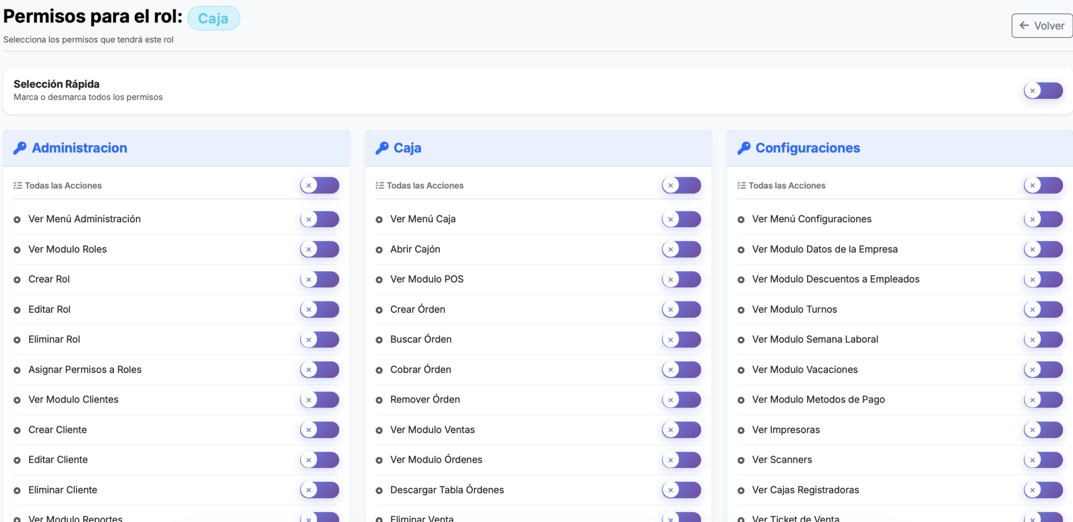The image size is (1073, 522).
Task: Switch on Ver Impresoras permission
Action: pyautogui.click(x=1043, y=429)
